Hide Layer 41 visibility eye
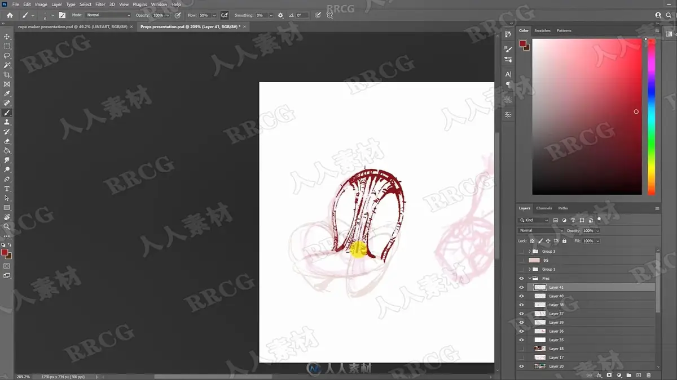677x380 pixels. pyautogui.click(x=521, y=287)
